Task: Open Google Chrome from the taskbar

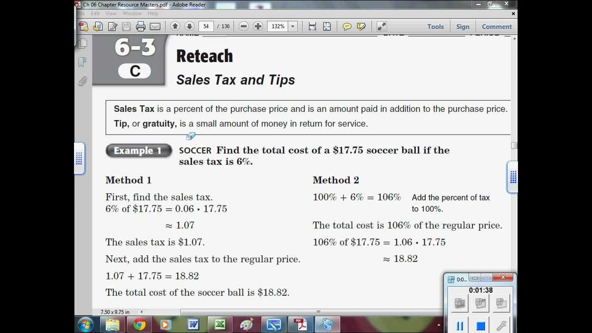Action: (x=139, y=325)
